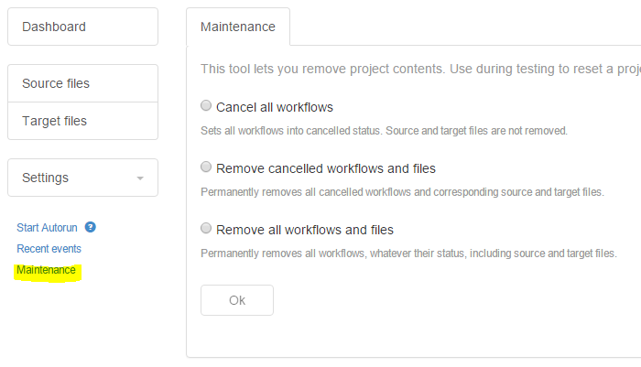The height and width of the screenshot is (367, 641).
Task: Open the Settings dropdown menu
Action: pos(82,178)
